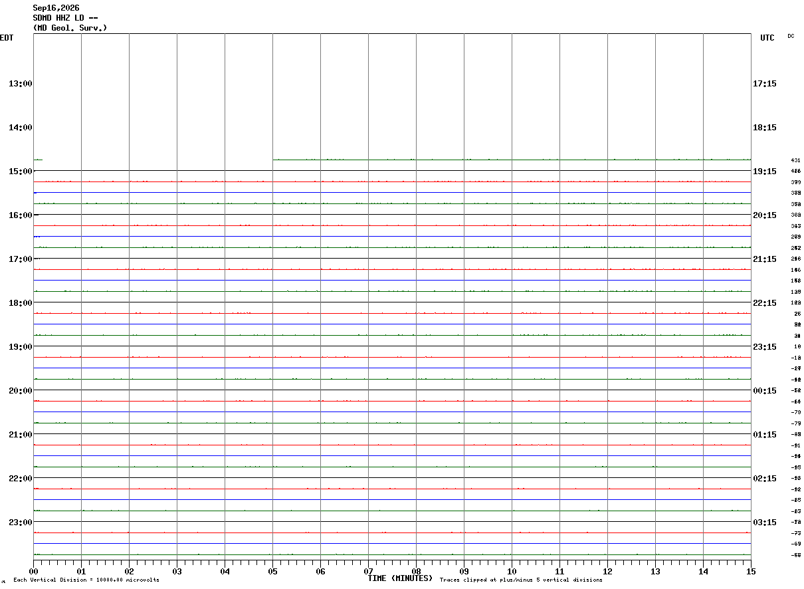Select the 15:00 EDT time marker
Viewport: 804px width, 589px height.
click(21, 172)
